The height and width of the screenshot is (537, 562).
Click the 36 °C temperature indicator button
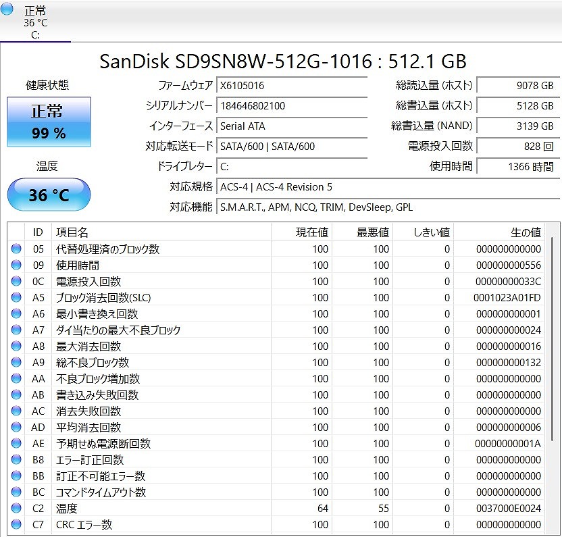point(49,195)
